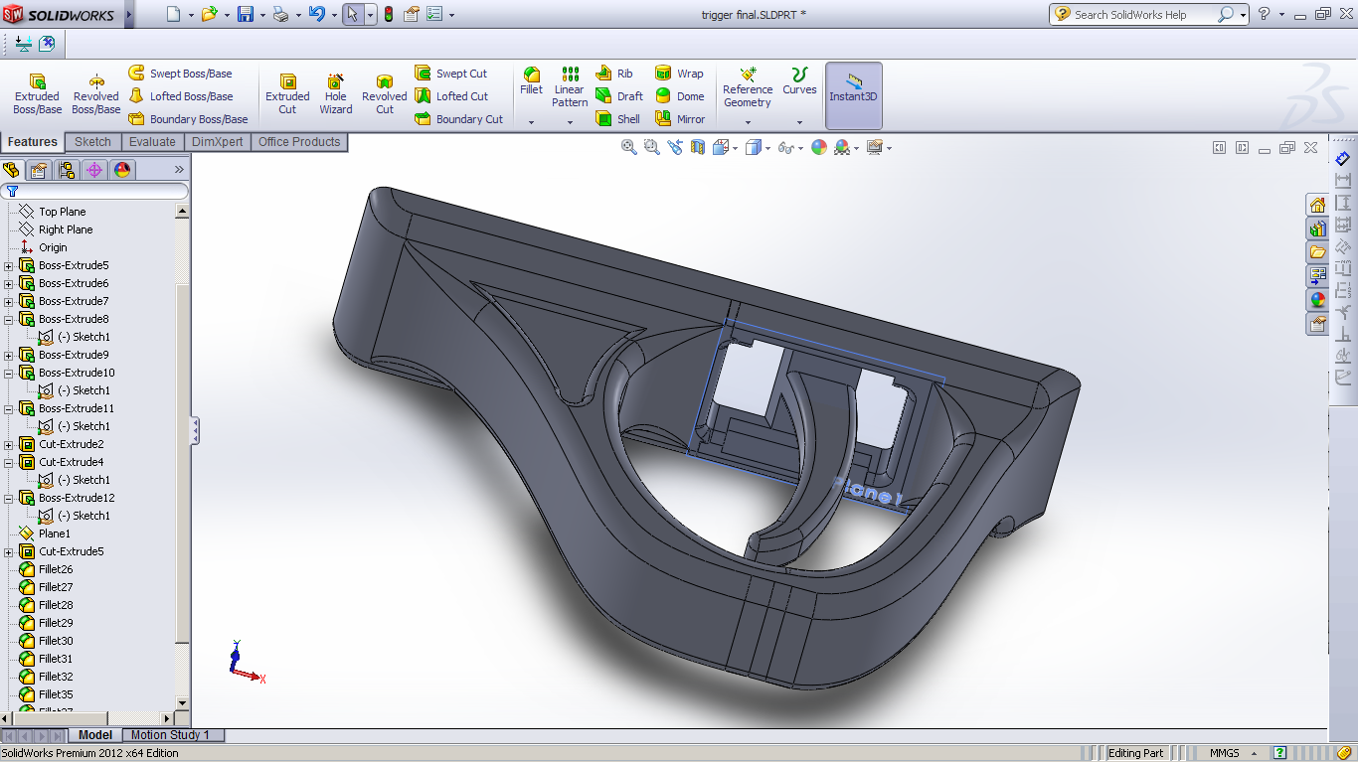The height and width of the screenshot is (763, 1358).
Task: Open the Motion Study 1 tab
Action: (170, 735)
